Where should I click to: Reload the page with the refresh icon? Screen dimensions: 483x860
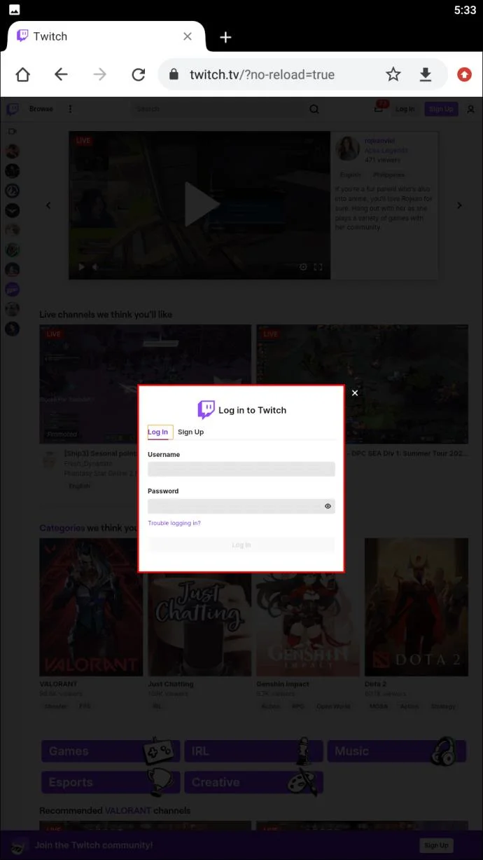click(139, 75)
